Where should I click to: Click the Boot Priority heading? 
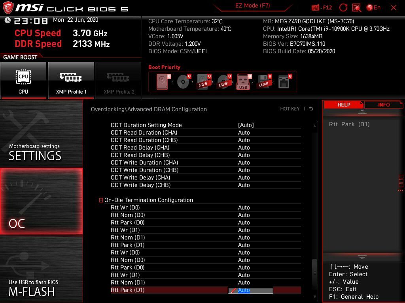[164, 67]
